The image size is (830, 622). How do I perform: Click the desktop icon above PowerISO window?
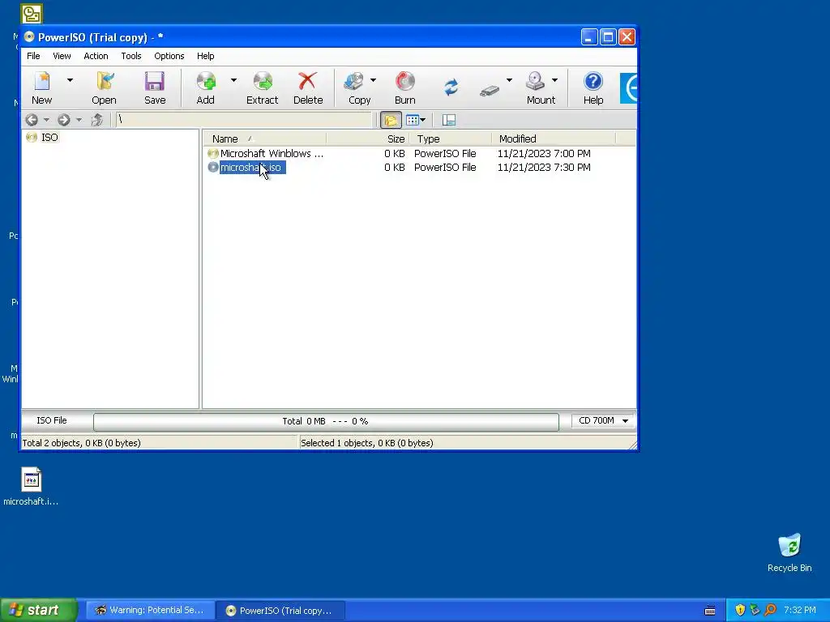32,13
